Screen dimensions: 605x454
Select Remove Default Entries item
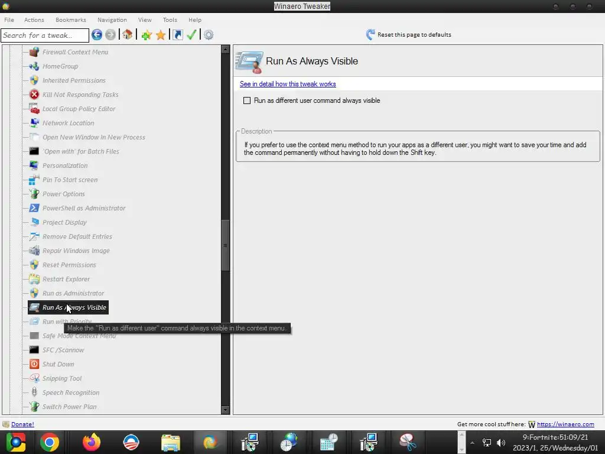pos(77,236)
